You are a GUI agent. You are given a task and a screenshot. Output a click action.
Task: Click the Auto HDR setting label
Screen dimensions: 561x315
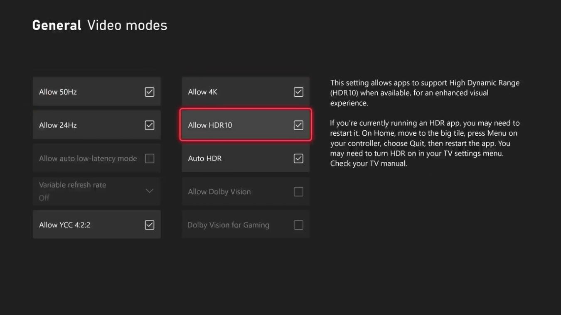click(x=205, y=159)
